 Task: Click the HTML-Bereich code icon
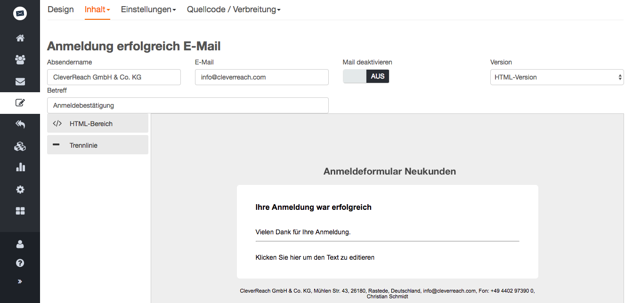click(x=57, y=124)
